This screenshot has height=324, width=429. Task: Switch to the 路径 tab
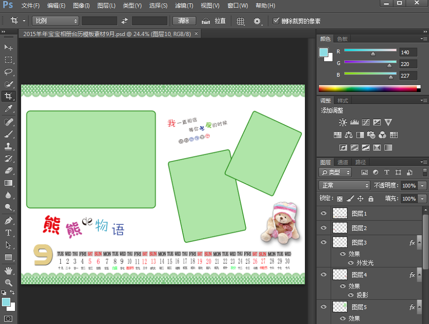click(361, 162)
